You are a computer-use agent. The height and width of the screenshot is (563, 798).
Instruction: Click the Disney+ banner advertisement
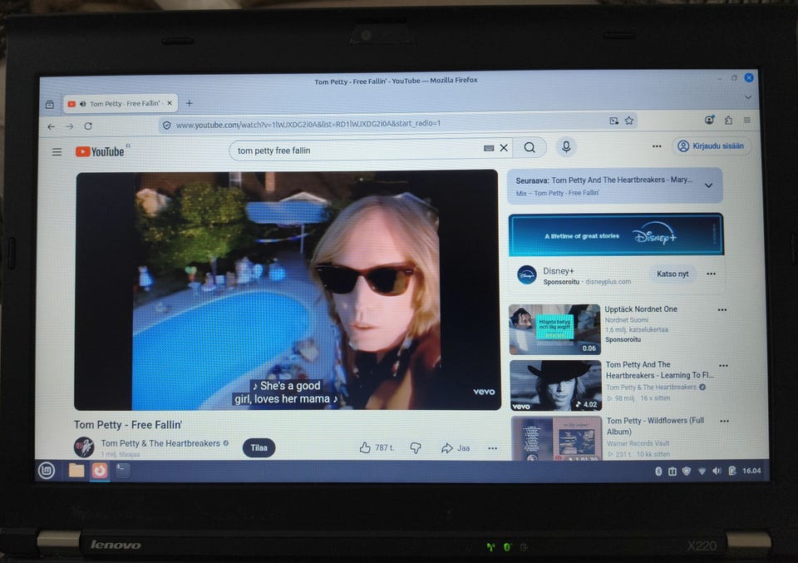click(616, 235)
